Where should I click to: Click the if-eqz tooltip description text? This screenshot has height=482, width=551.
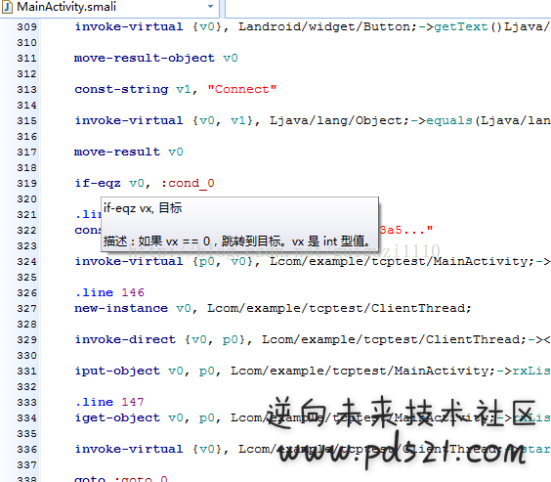[237, 241]
